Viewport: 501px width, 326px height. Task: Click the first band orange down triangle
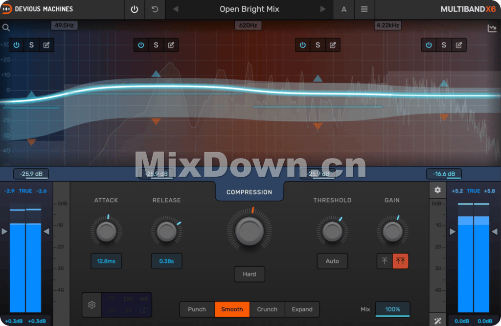(31, 142)
